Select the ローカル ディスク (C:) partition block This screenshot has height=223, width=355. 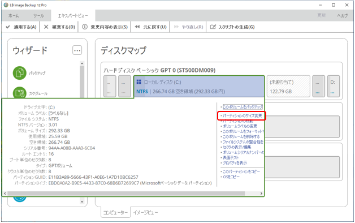[199, 87]
